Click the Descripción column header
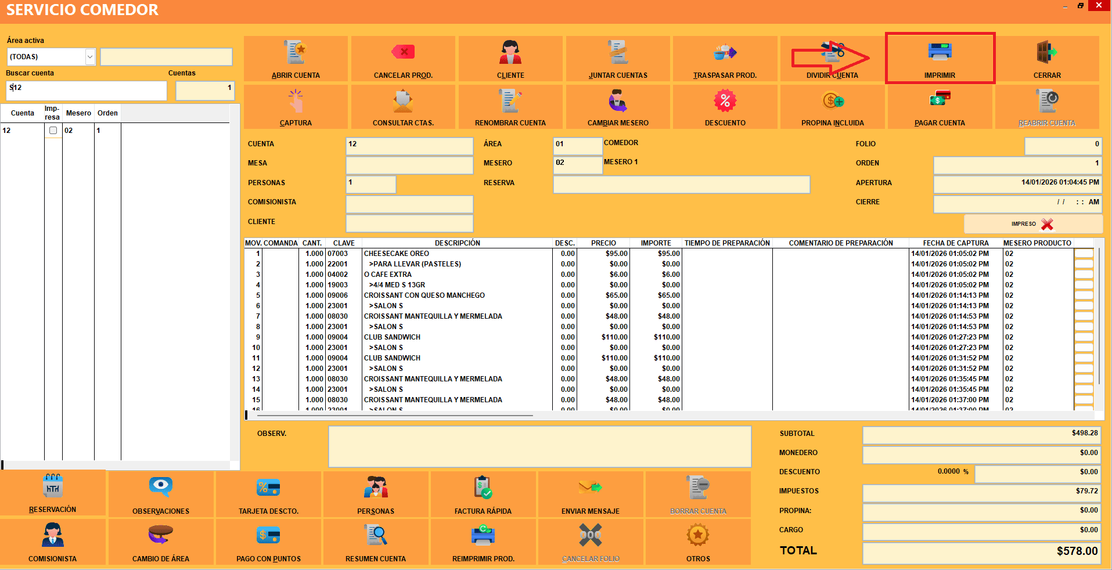Image resolution: width=1112 pixels, height=570 pixels. pyautogui.click(x=457, y=243)
